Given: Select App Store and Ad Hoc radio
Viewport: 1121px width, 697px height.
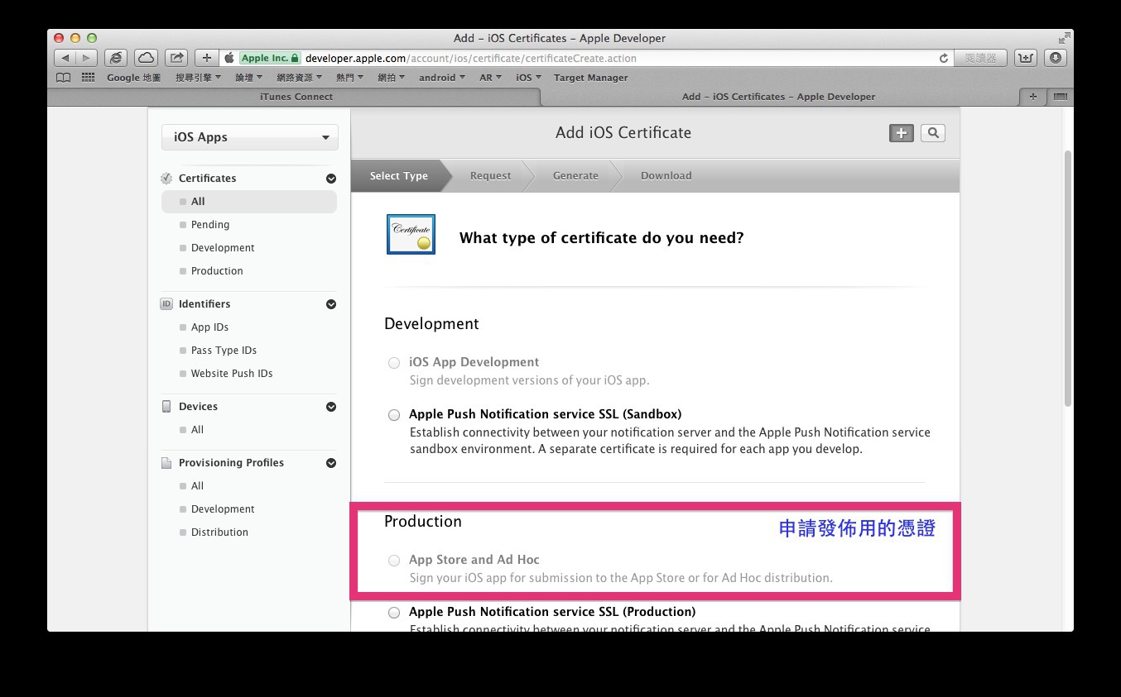Looking at the screenshot, I should 394,561.
